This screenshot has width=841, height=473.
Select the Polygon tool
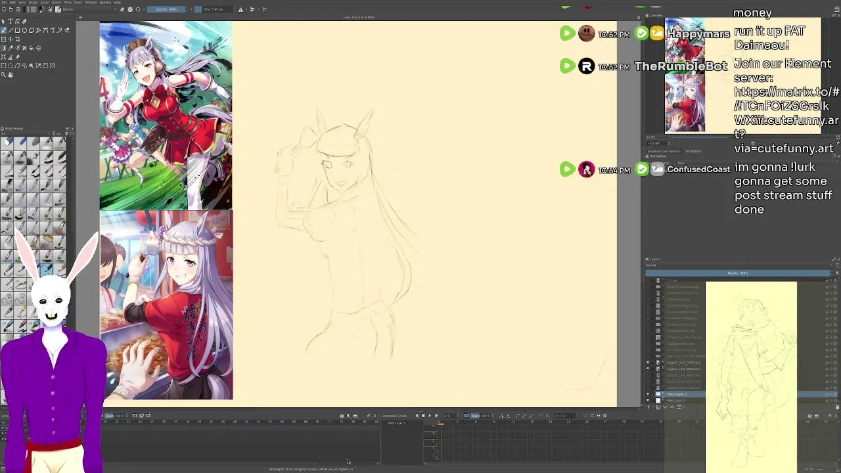[32, 30]
